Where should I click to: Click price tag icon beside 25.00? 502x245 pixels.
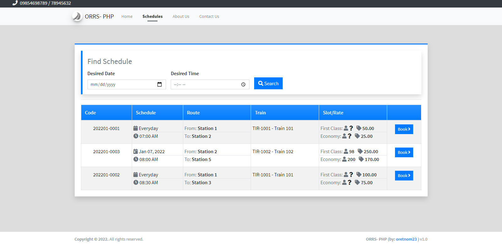coord(357,136)
